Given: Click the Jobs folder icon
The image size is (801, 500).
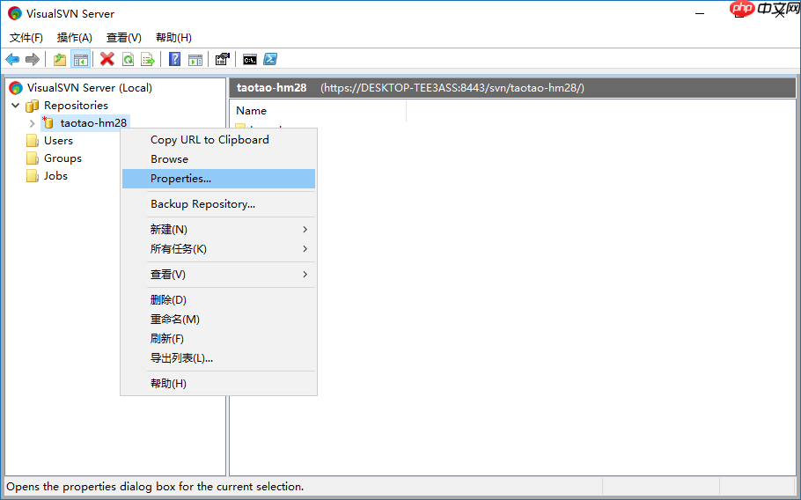Looking at the screenshot, I should [x=33, y=176].
